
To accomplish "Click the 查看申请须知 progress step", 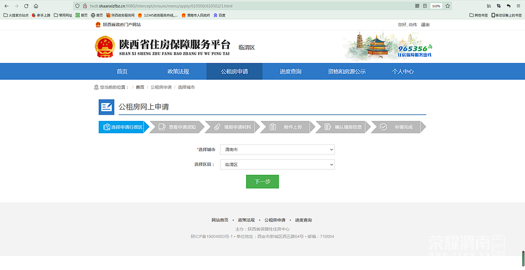I will coord(178,127).
